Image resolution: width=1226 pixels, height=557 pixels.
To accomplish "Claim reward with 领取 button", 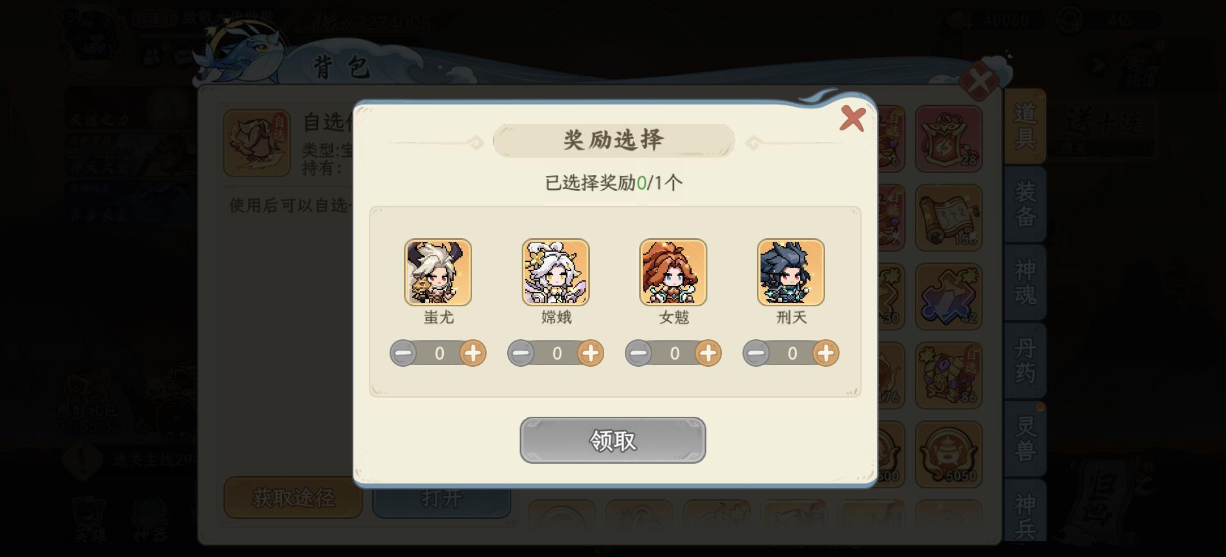I will [612, 440].
